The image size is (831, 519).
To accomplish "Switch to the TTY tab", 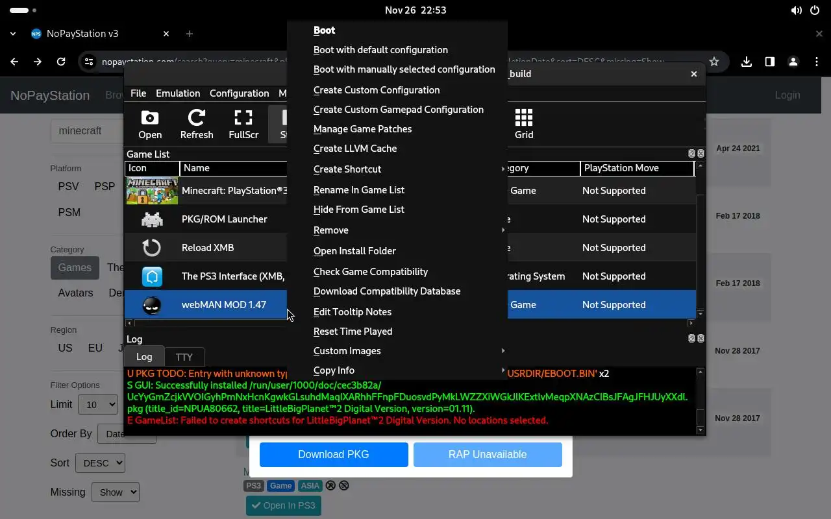I will click(x=184, y=357).
